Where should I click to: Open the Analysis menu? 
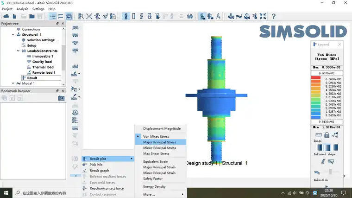tap(22, 9)
